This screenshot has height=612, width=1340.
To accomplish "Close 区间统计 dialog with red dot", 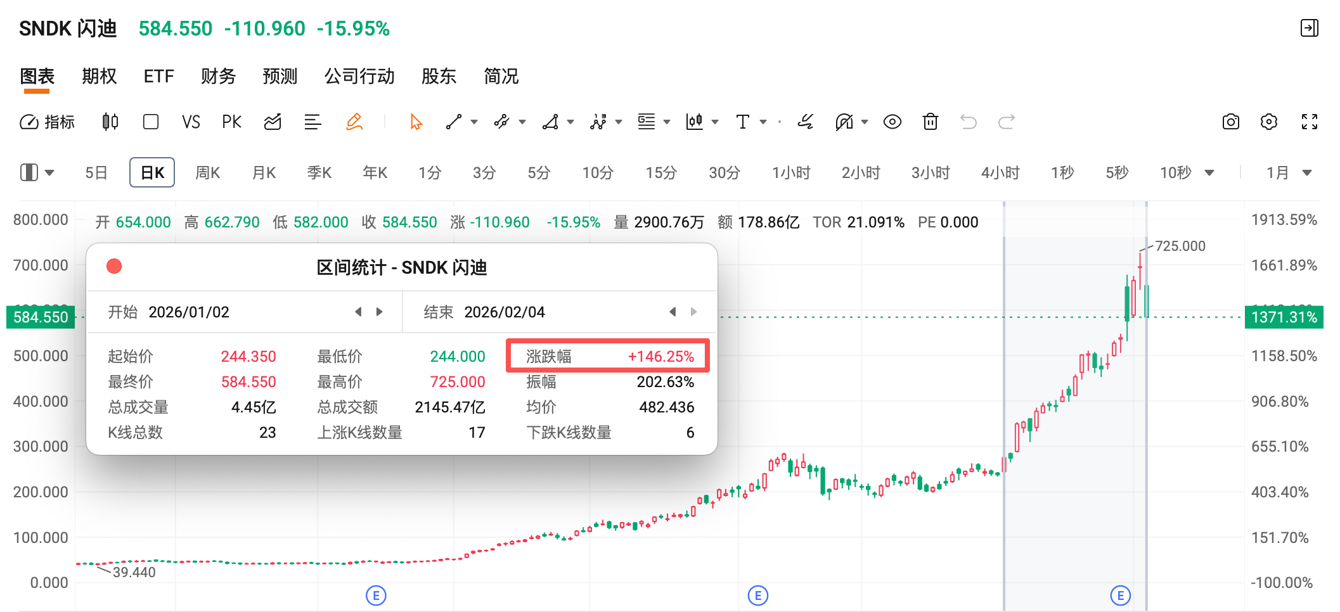I will click(x=114, y=266).
